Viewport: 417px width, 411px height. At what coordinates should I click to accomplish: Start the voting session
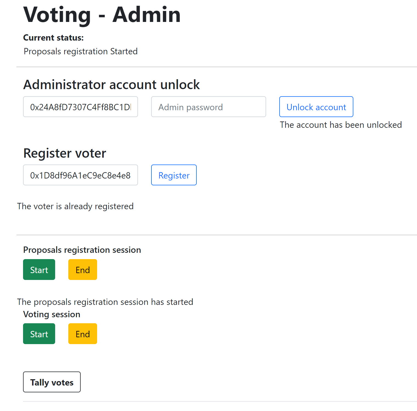[39, 334]
